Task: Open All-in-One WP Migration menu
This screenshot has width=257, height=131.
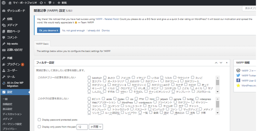Action: (x=15, y=84)
